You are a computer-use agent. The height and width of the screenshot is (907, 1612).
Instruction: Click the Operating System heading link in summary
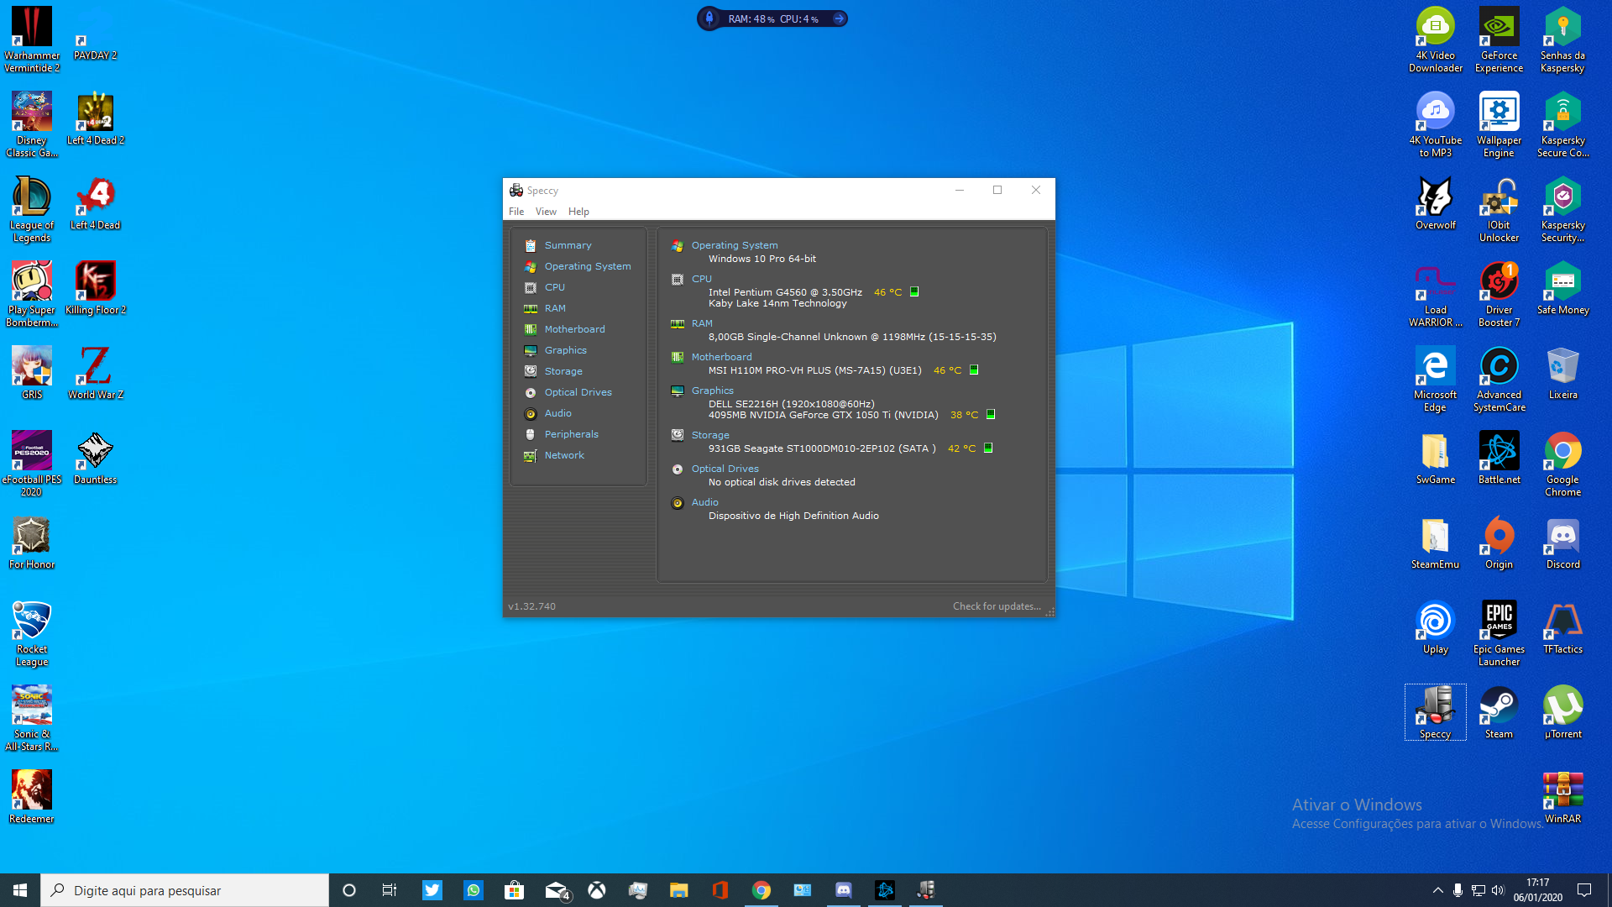click(735, 245)
